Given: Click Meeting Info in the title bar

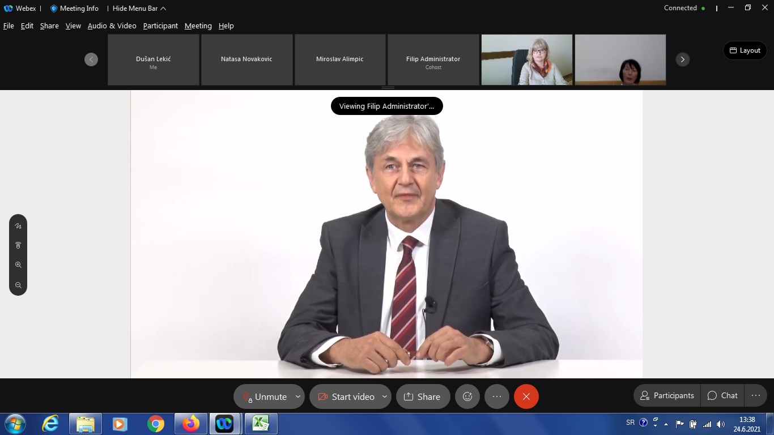Looking at the screenshot, I should tap(74, 8).
